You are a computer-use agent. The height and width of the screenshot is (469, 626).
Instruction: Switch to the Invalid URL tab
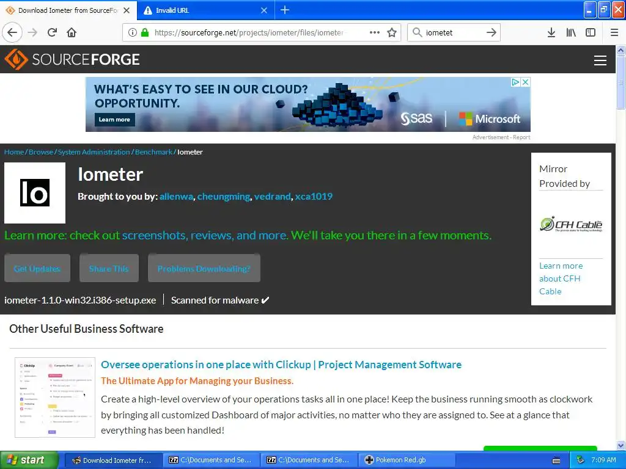click(x=205, y=10)
